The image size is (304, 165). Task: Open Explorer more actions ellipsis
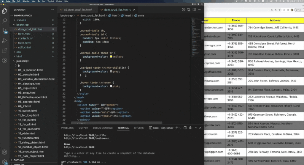tap(53, 9)
